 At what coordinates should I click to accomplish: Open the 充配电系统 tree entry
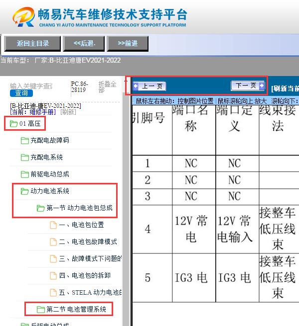pos(46,157)
